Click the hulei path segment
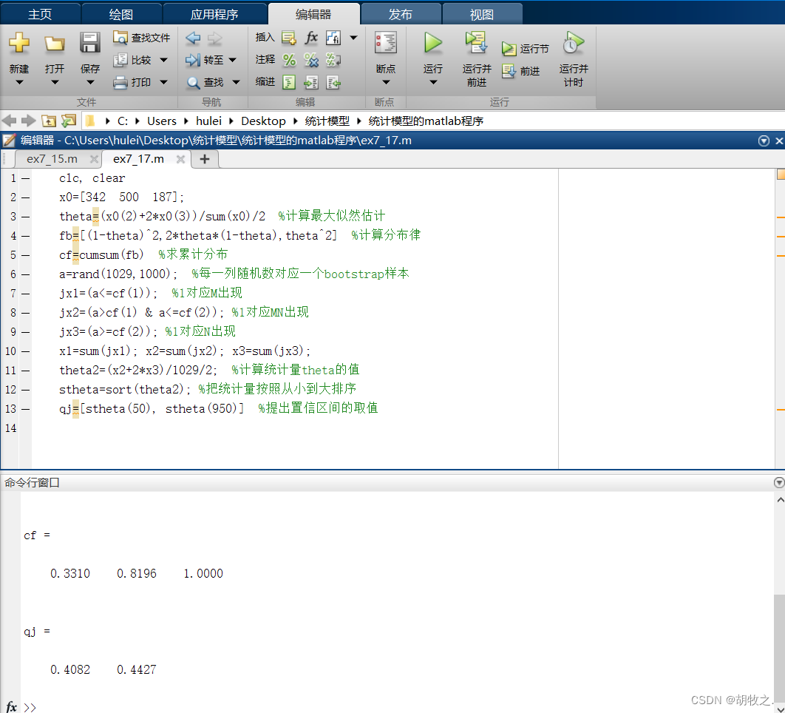The height and width of the screenshot is (713, 785). pos(208,121)
